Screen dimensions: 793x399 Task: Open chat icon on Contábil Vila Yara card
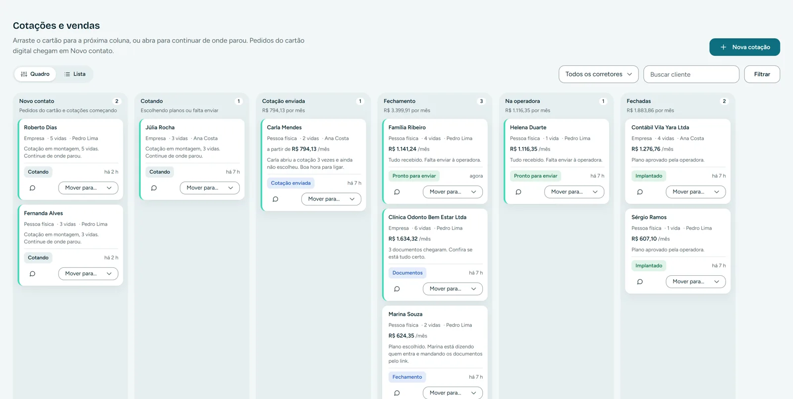(639, 192)
